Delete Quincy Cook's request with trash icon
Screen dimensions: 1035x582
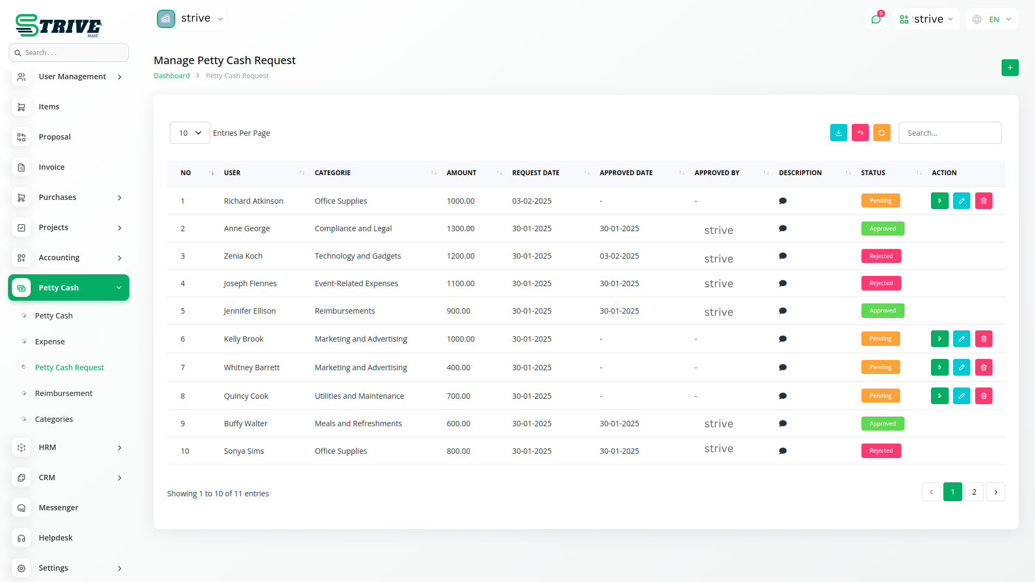click(x=983, y=396)
